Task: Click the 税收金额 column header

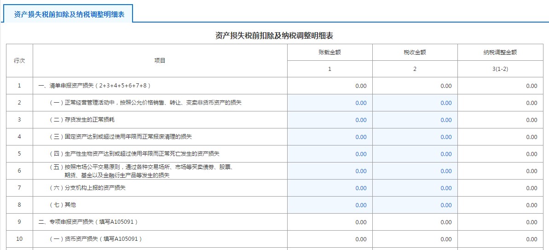Action: [x=415, y=52]
